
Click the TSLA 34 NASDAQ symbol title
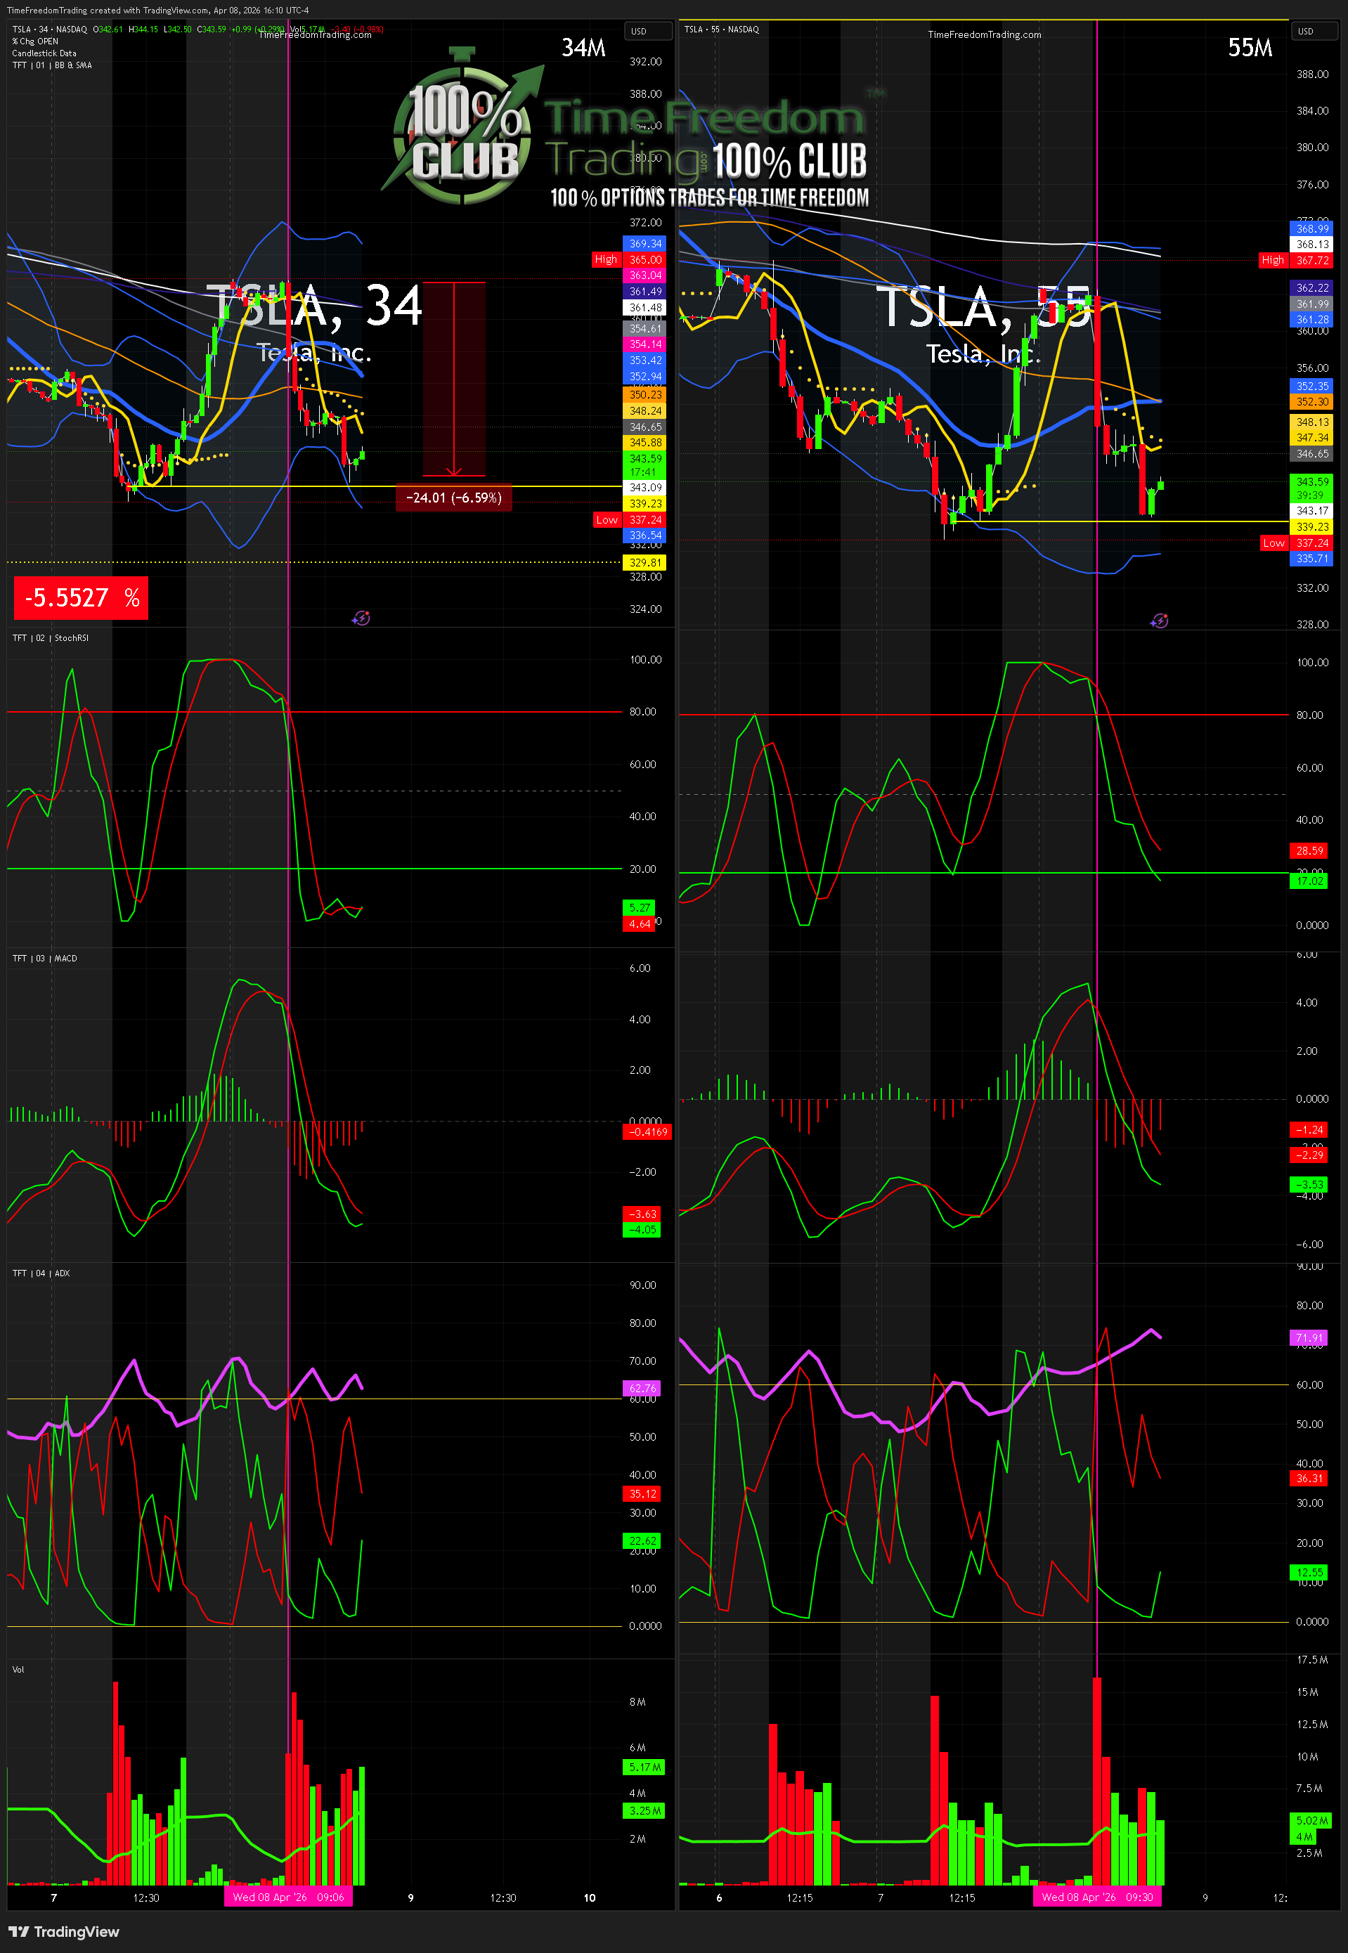(49, 30)
